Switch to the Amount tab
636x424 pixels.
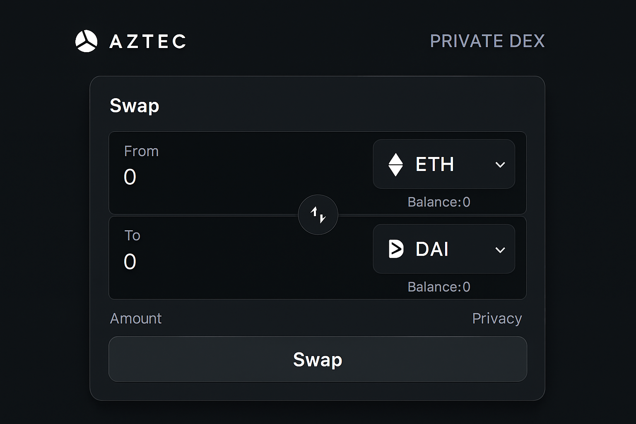[x=135, y=318]
